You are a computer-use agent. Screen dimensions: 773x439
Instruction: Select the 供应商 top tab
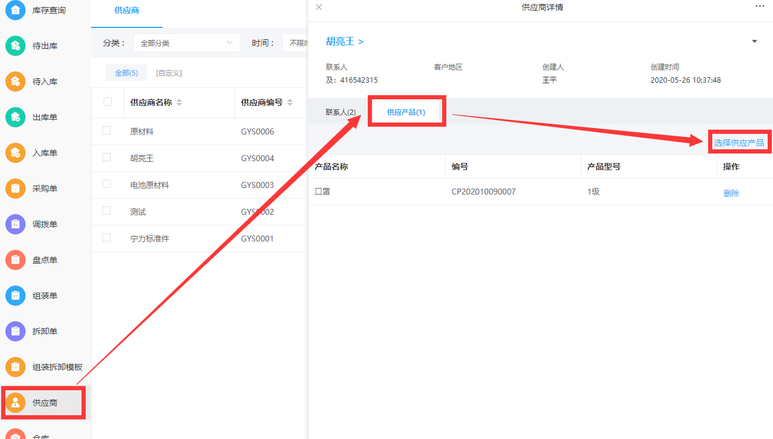tap(127, 11)
